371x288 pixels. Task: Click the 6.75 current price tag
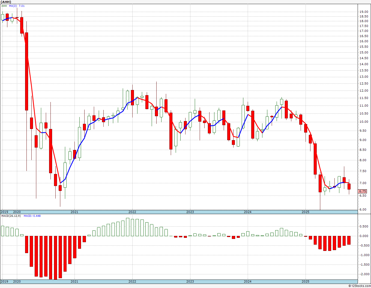pos(363,191)
